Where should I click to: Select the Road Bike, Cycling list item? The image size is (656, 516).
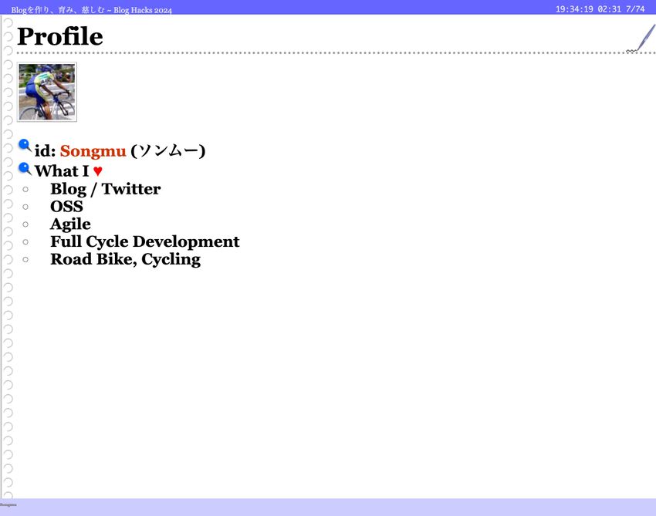(x=125, y=260)
